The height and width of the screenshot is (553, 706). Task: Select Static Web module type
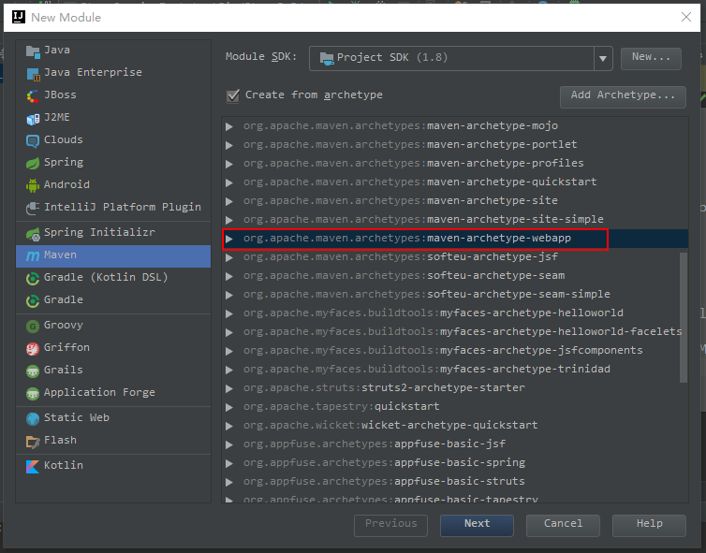[x=113, y=418]
